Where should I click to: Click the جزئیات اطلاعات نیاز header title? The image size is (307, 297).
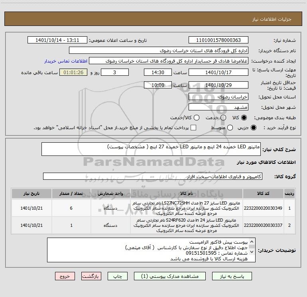coord(272,19)
